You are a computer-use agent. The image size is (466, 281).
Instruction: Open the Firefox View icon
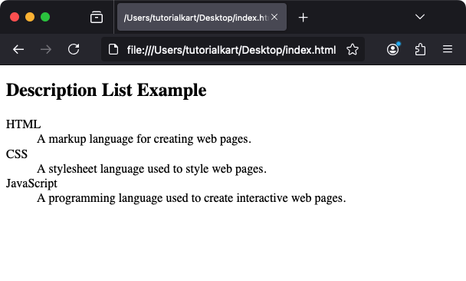97,17
